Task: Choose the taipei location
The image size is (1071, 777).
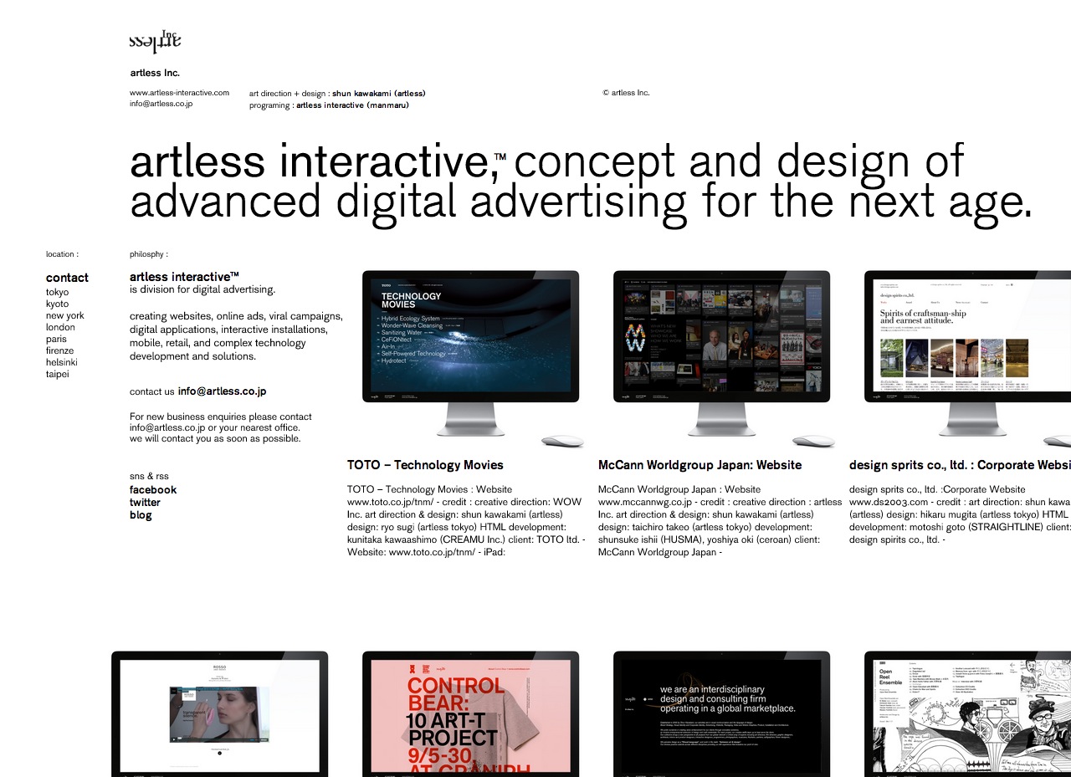Action: [x=58, y=374]
